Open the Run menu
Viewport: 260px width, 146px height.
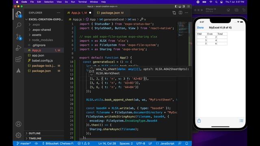(73, 2)
